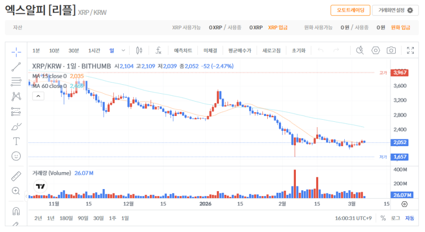The height and width of the screenshot is (232, 425).
Task: Take a chart snapshot with camera icon
Action: (x=391, y=50)
